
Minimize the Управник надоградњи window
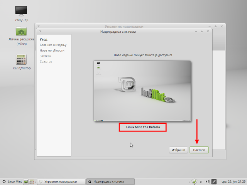(x=210, y=27)
